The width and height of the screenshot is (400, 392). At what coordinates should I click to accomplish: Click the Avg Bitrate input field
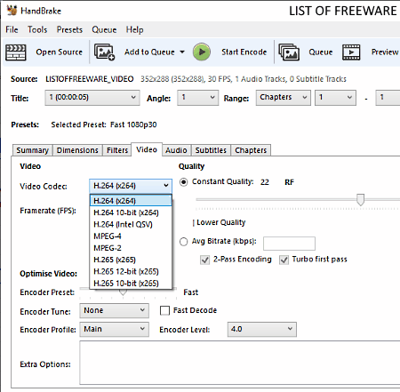pos(289,244)
